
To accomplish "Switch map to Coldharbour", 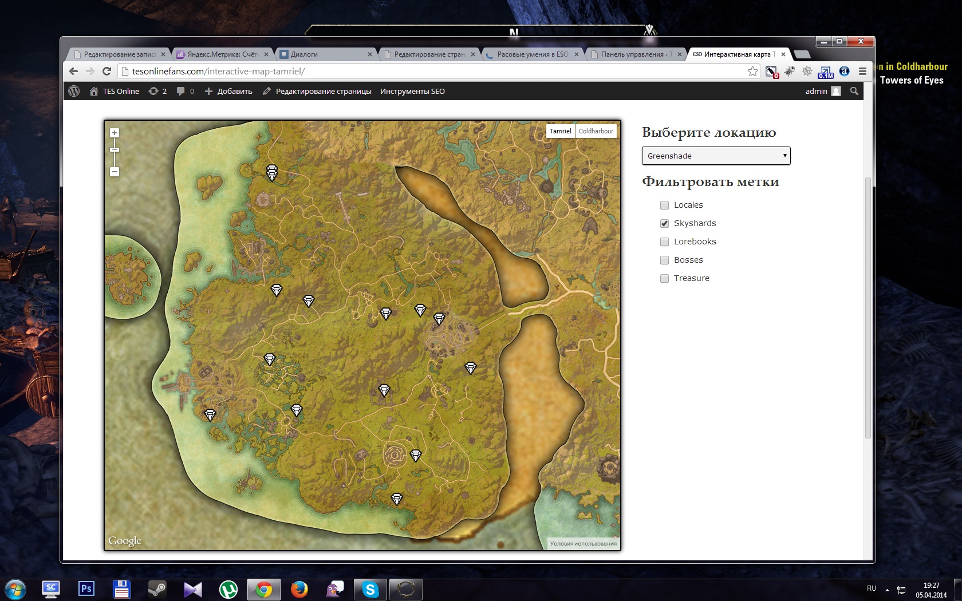I will tap(596, 131).
